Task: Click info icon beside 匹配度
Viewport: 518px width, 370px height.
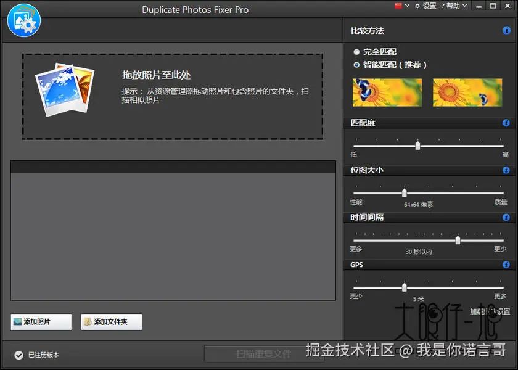Action: click(506, 123)
